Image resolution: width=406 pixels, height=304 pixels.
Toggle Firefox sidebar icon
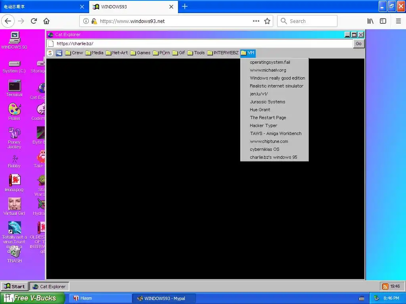[x=383, y=21]
